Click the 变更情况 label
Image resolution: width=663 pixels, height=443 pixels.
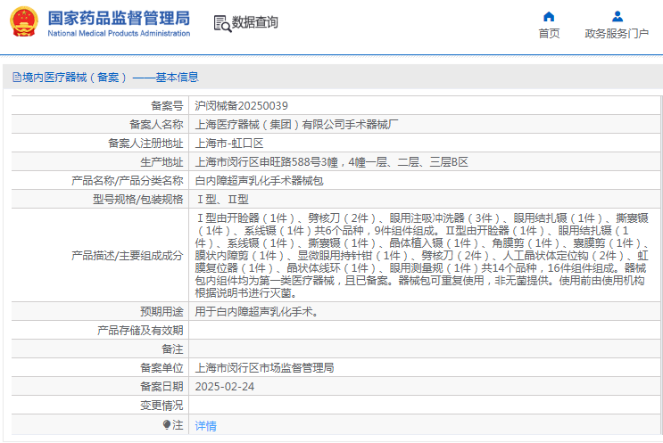tap(162, 406)
